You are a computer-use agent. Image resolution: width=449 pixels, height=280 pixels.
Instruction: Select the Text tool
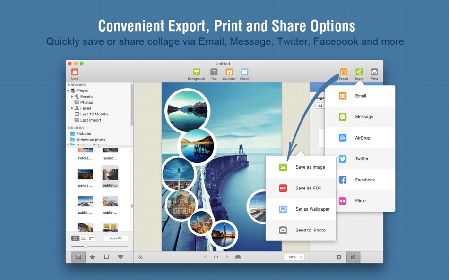[x=214, y=72]
